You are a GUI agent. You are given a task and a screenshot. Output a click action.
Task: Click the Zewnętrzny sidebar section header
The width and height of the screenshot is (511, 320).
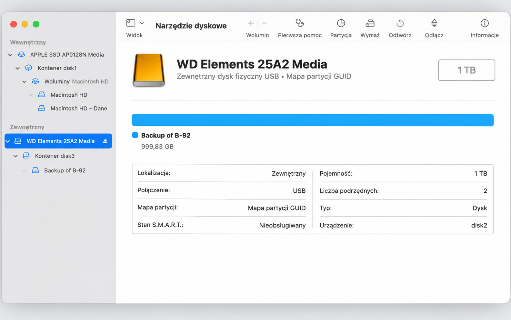pos(27,127)
